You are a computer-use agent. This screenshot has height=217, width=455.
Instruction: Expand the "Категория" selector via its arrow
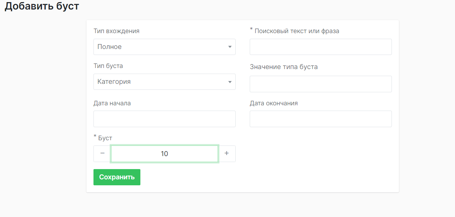coord(230,81)
